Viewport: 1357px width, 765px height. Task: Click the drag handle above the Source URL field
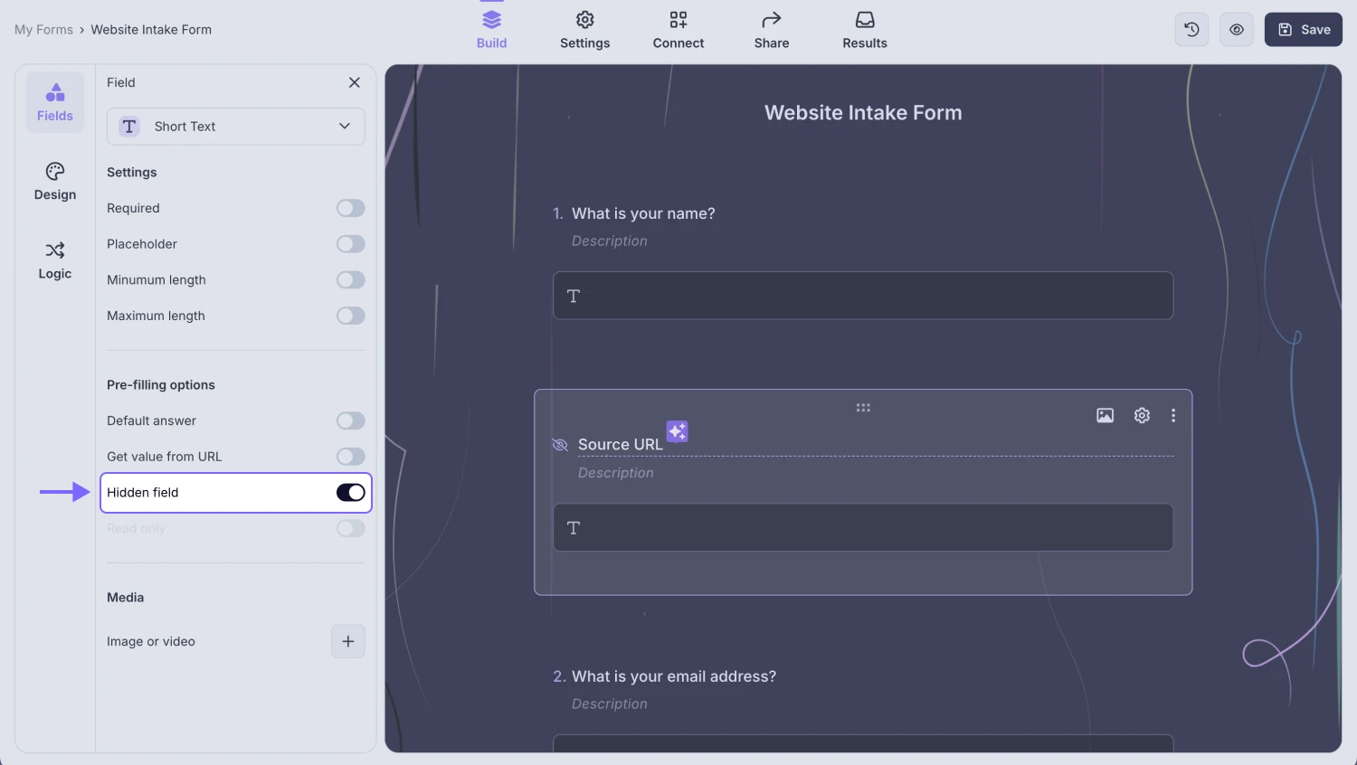click(x=863, y=407)
